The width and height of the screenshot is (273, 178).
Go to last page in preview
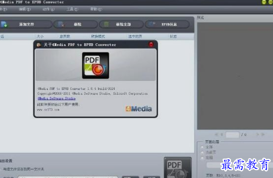point(263,134)
